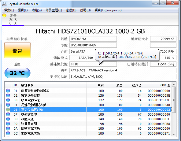The height and width of the screenshot is (141, 181).
Task: Click the firmware field JP4OA3MA
Action: (x=93, y=39)
